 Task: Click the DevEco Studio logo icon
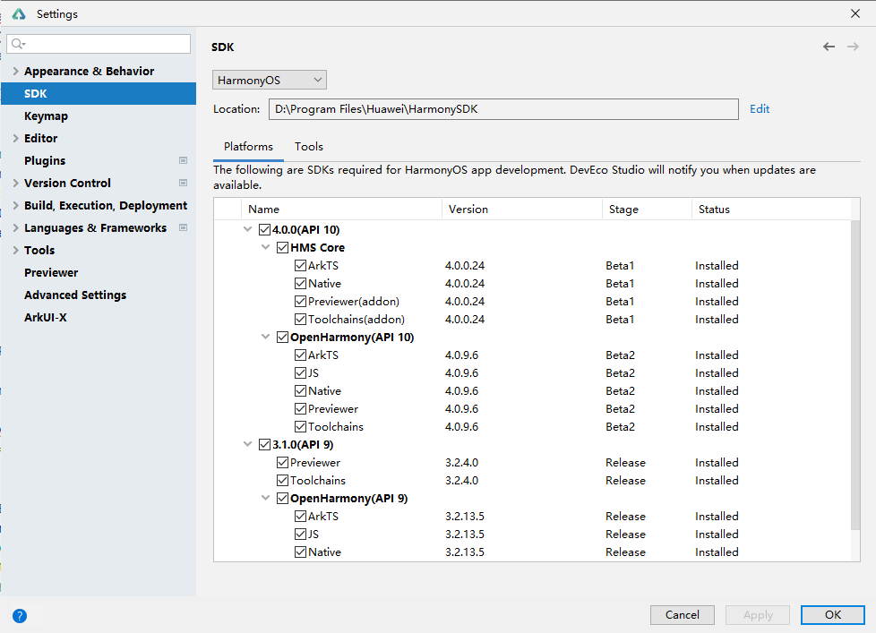[x=19, y=14]
